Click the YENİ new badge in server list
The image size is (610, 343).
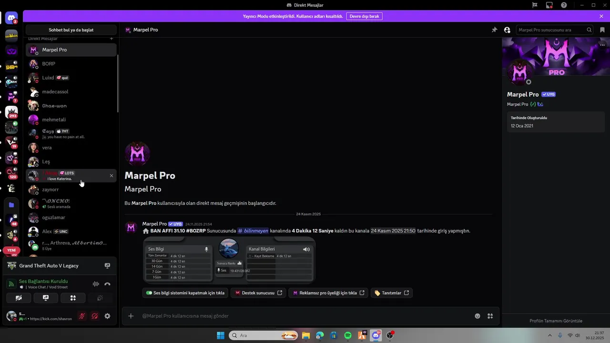(11, 250)
